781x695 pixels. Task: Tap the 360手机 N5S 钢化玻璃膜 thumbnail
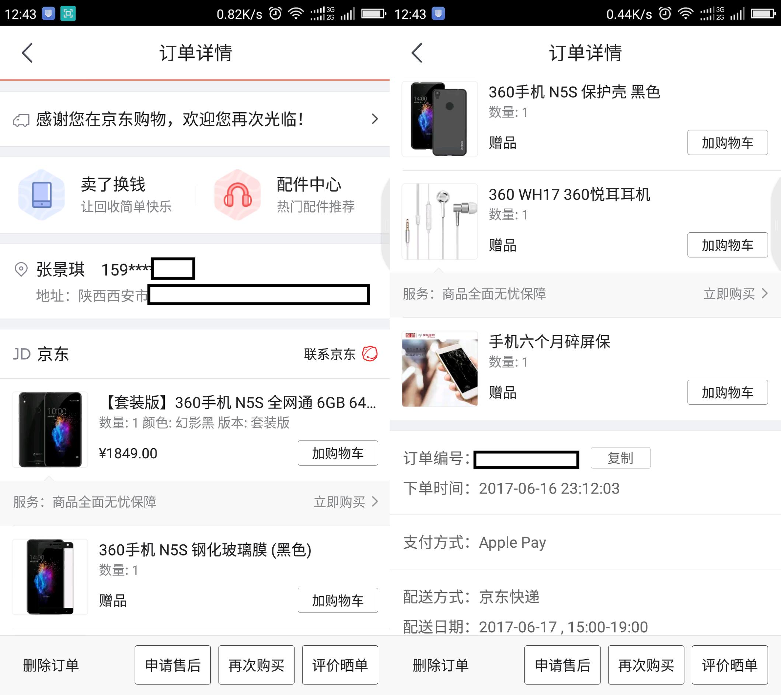pos(50,577)
